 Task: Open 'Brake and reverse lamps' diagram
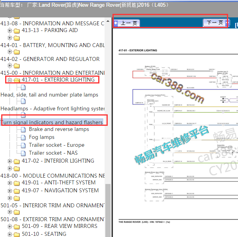[x=59, y=129]
